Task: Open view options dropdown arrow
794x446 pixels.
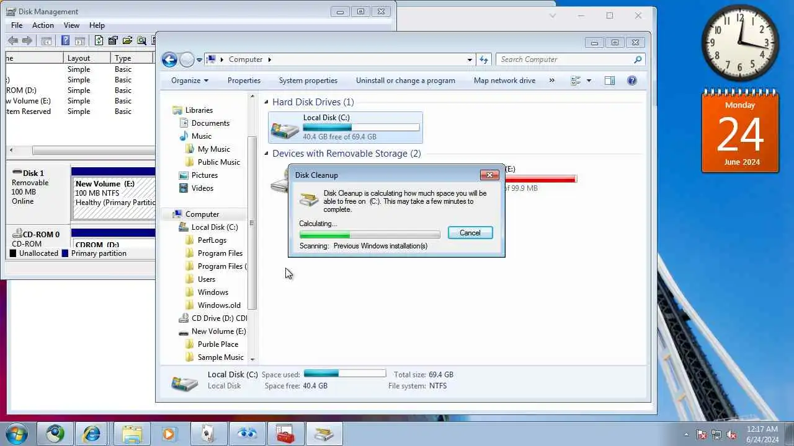Action: click(x=589, y=81)
